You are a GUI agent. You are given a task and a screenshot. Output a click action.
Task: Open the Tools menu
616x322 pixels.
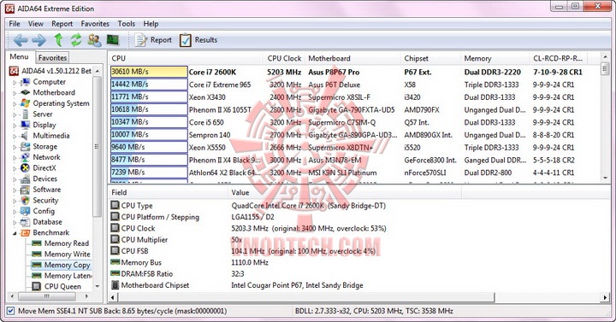point(126,24)
